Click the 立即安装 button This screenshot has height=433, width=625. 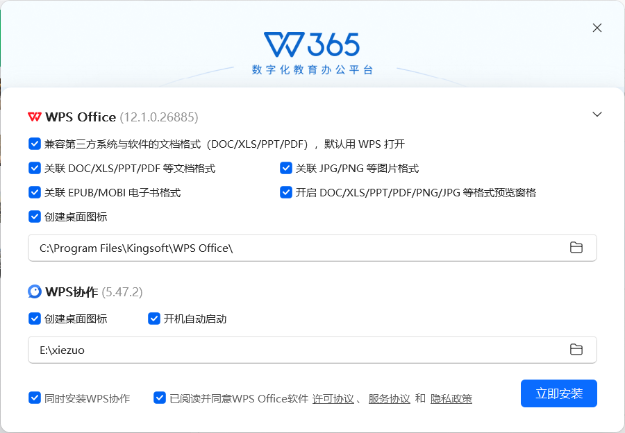point(559,393)
